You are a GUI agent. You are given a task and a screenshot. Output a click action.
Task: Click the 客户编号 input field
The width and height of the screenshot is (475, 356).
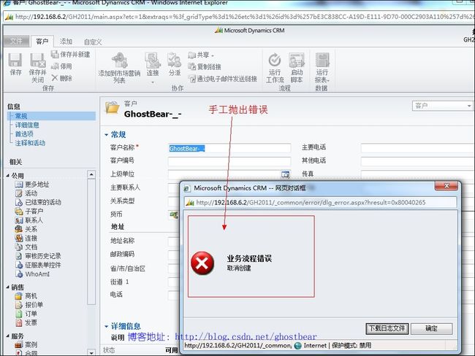click(229, 161)
